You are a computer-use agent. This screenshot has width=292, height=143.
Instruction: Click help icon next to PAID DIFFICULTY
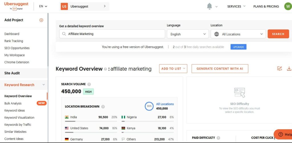(x=218, y=138)
